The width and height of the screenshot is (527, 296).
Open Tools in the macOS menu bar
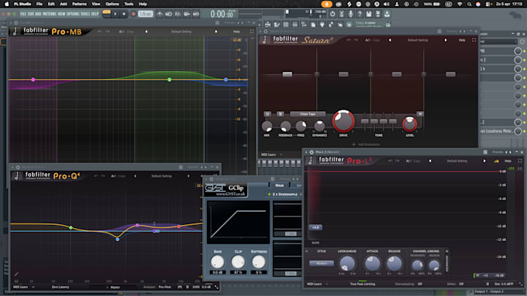pos(129,4)
